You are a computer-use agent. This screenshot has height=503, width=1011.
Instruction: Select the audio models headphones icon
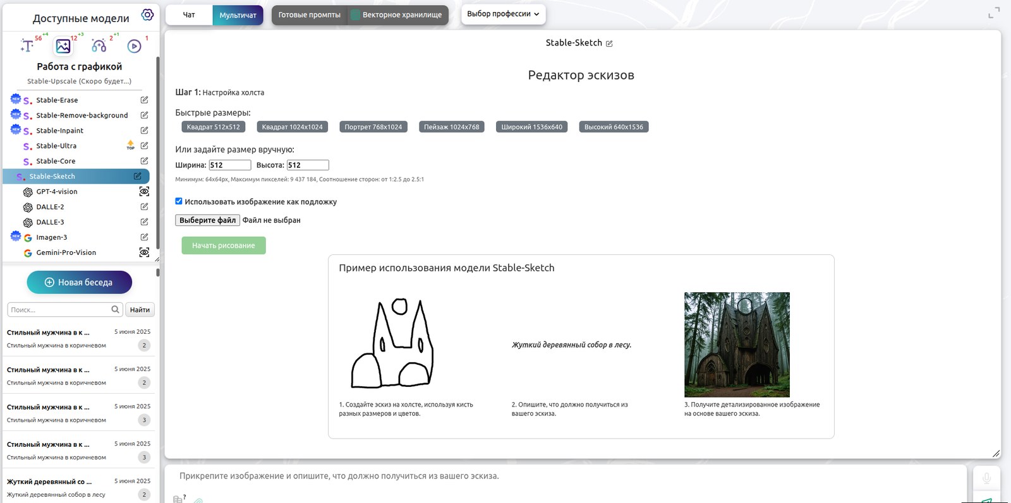pyautogui.click(x=99, y=45)
